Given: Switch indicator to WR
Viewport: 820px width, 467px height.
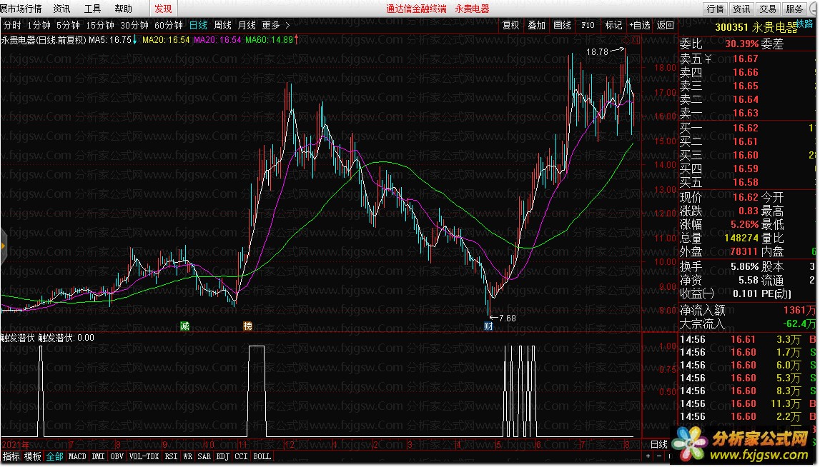Looking at the screenshot, I should 187,456.
